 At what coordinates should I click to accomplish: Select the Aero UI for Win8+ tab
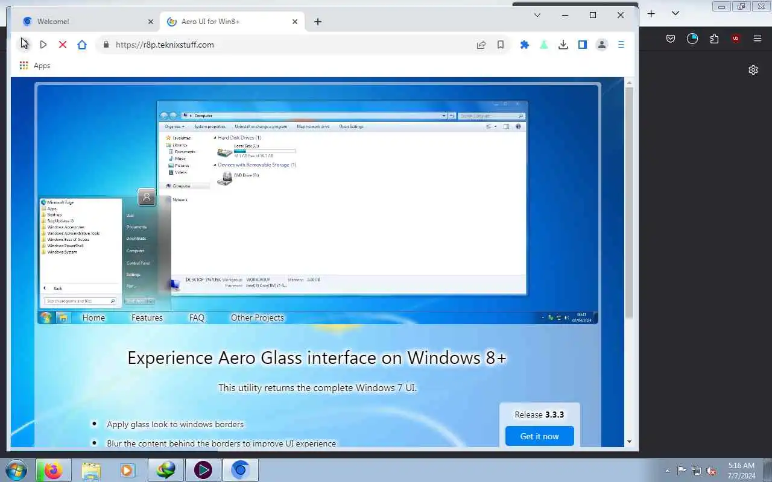pos(232,22)
